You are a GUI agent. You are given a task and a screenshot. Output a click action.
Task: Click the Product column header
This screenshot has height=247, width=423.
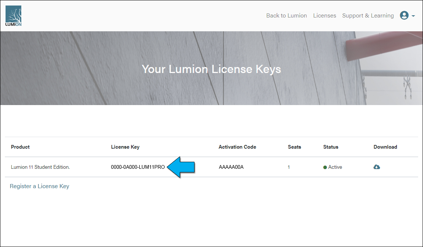[x=20, y=147]
